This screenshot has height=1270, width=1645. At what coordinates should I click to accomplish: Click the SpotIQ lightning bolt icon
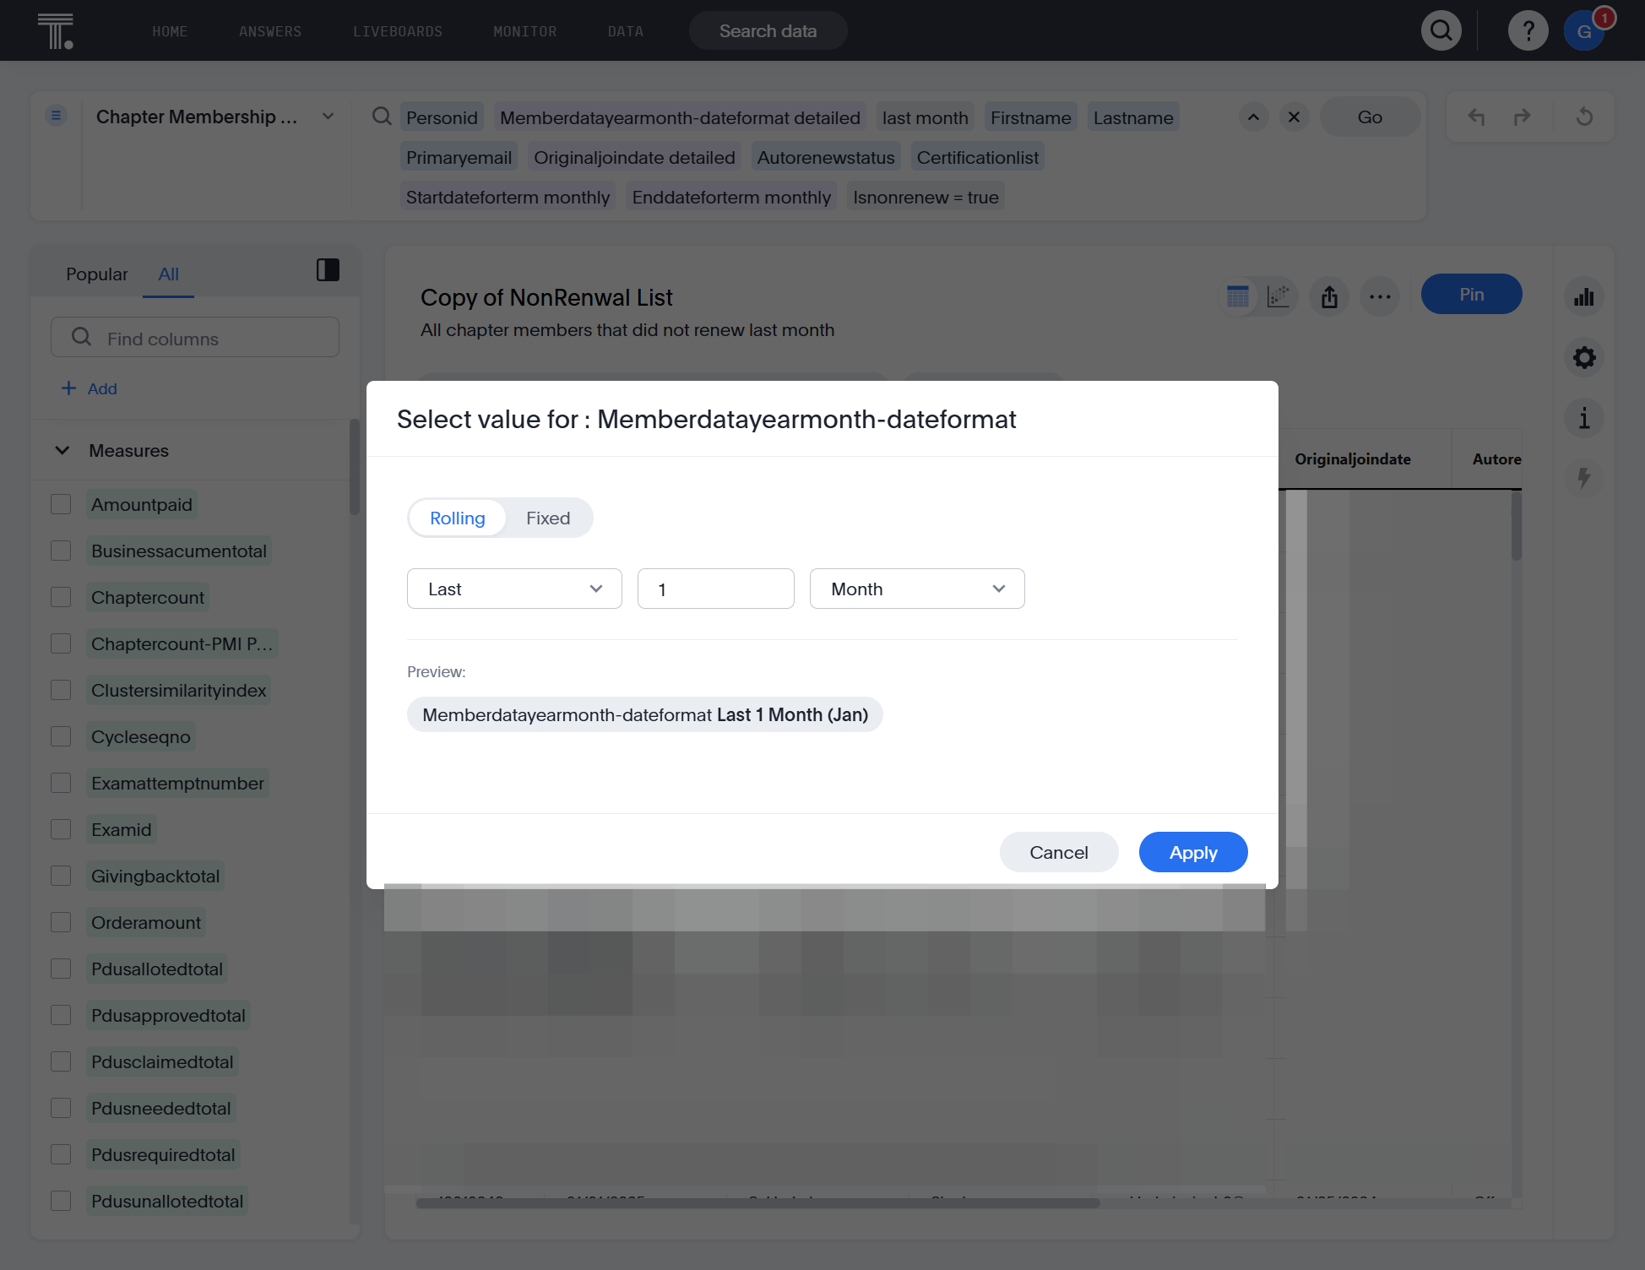point(1584,478)
